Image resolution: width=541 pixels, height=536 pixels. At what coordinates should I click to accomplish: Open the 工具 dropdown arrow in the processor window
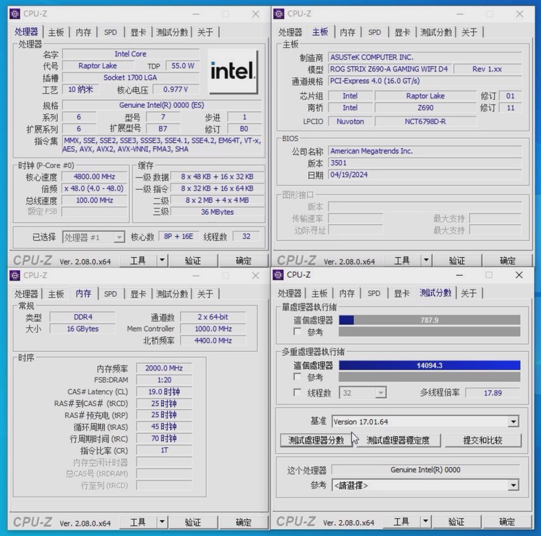point(162,260)
